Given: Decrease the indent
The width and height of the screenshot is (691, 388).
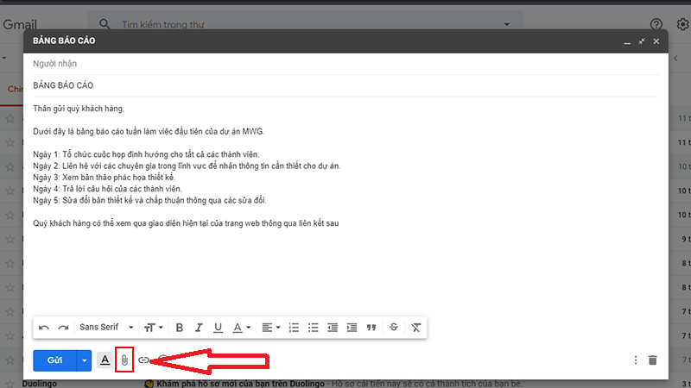Looking at the screenshot, I should point(333,328).
